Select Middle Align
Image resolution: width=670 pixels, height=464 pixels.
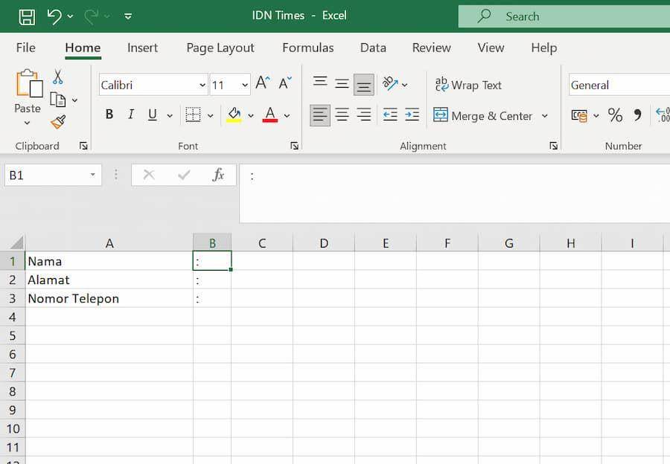click(x=342, y=84)
